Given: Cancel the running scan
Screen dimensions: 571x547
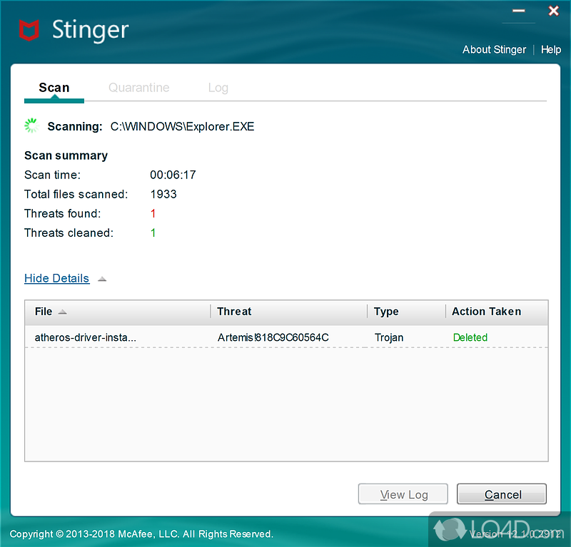Looking at the screenshot, I should pyautogui.click(x=502, y=494).
